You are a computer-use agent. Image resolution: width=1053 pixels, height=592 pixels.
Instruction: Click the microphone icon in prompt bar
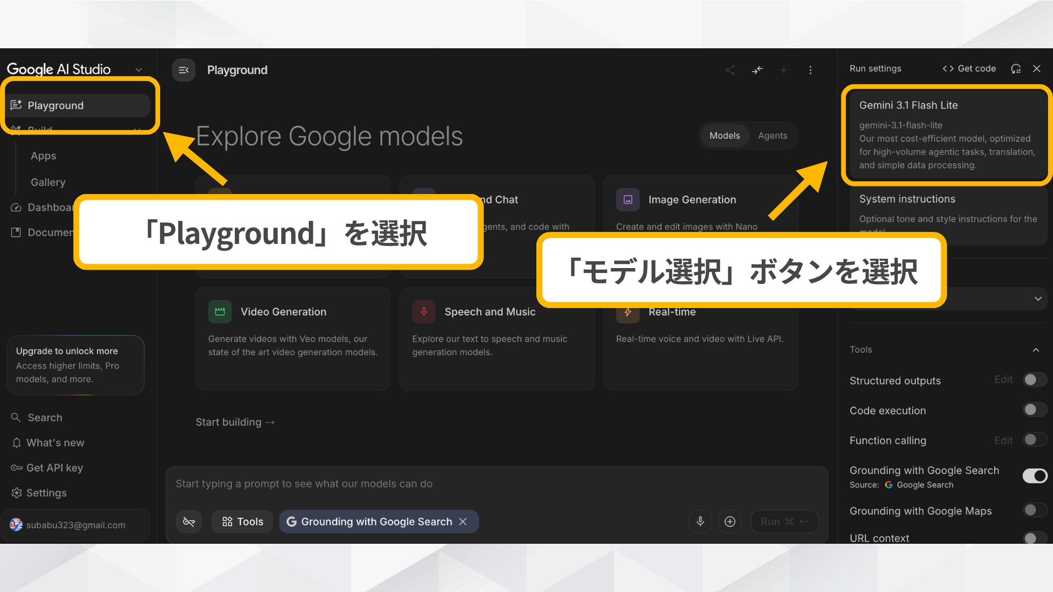tap(700, 521)
